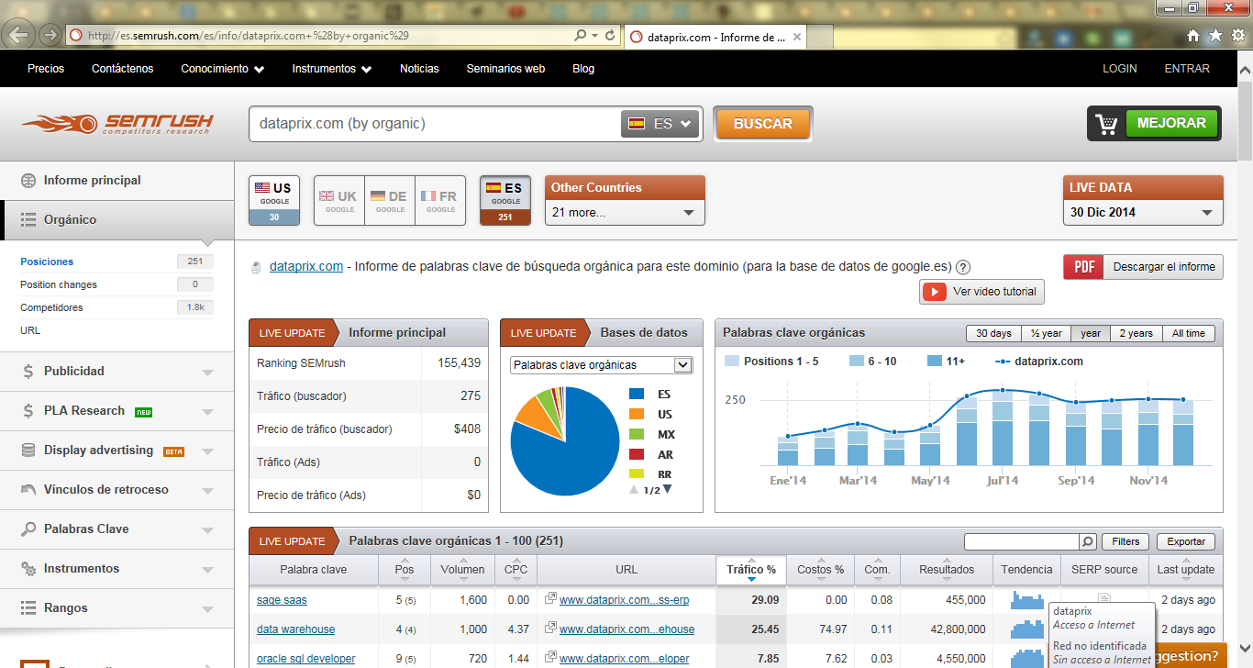
Task: Click the browser back arrow button
Action: coord(19,36)
